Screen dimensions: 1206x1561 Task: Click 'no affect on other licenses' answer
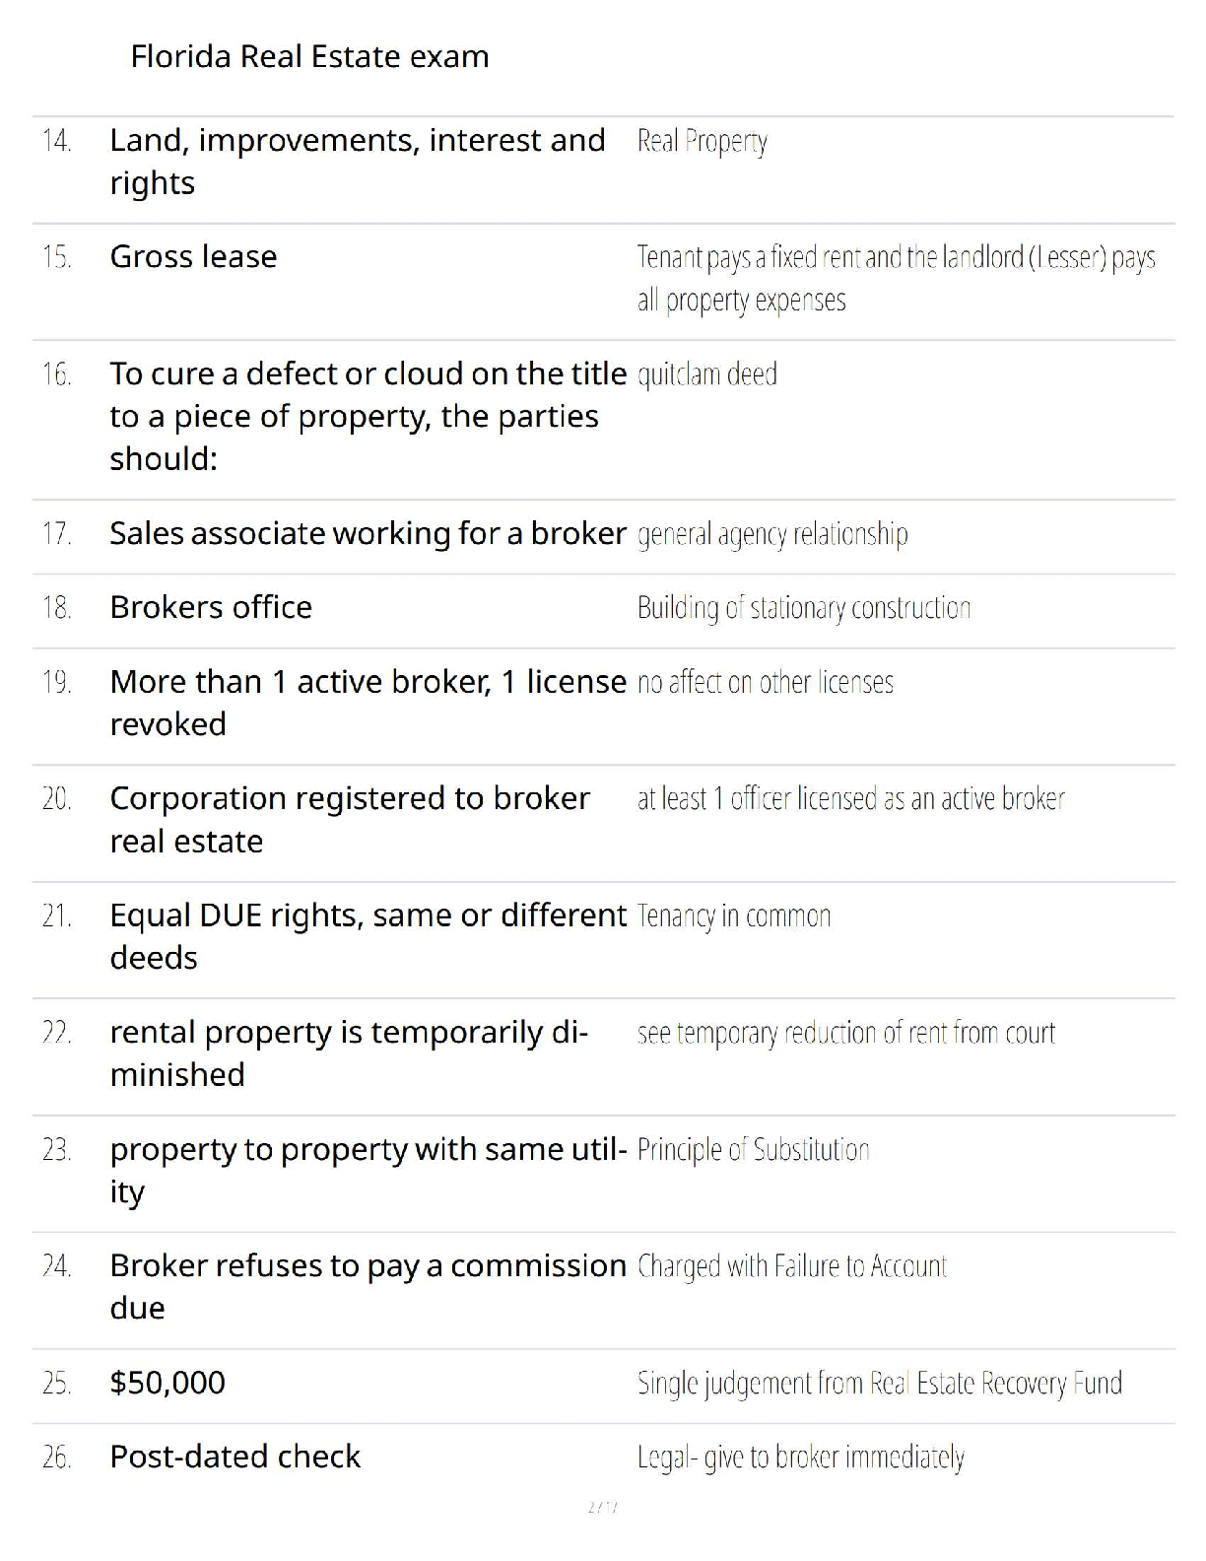coord(765,682)
